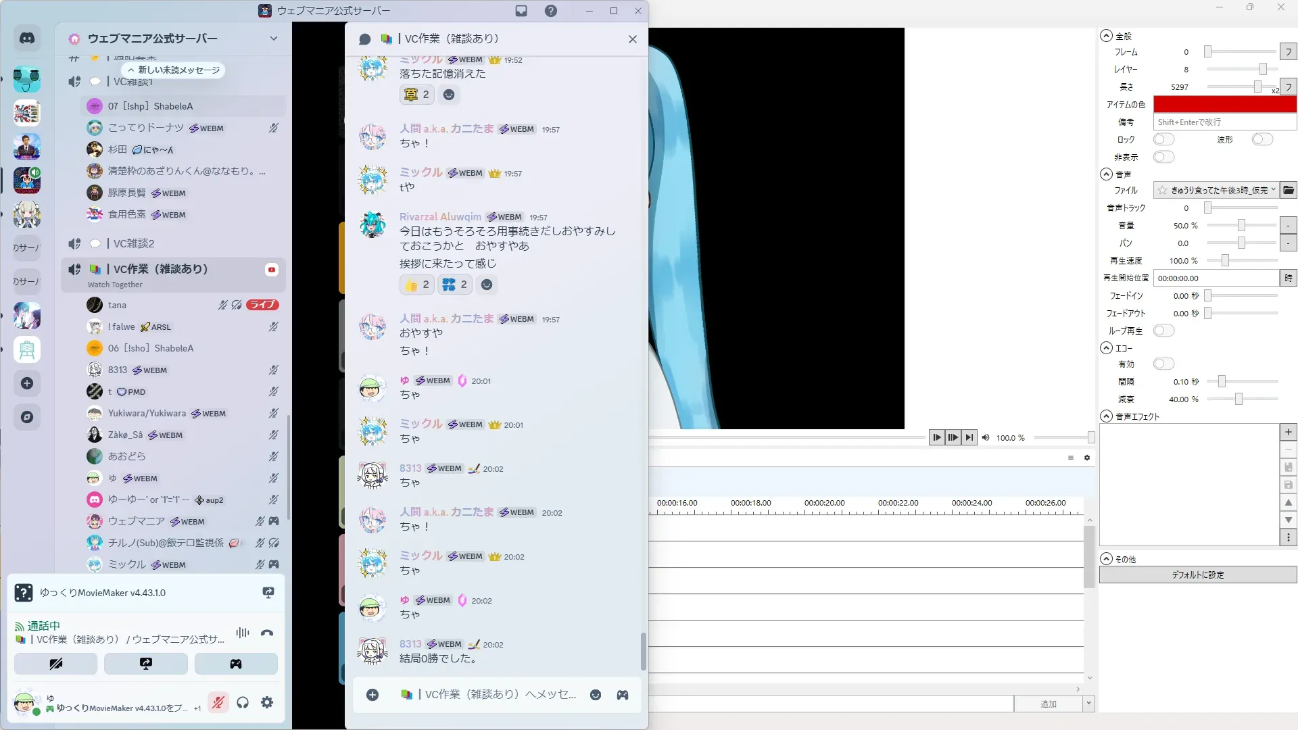Viewport: 1298px width, 730px height.
Task: Open emoji picker in message box
Action: (x=596, y=695)
